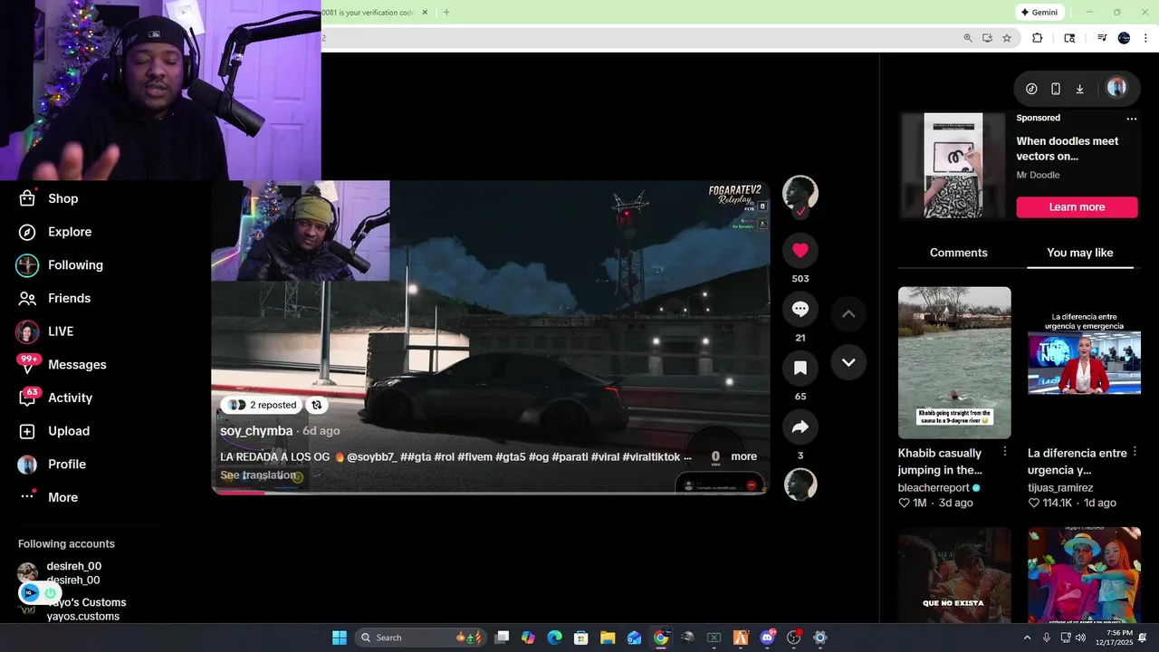Click the @soybb7_ mention in caption
The height and width of the screenshot is (652, 1159).
(x=372, y=456)
